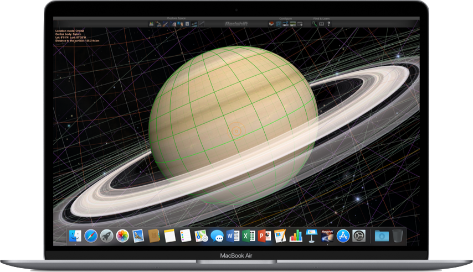Open Maps app from the Dock
Screen dimensions: 473x272
click(x=201, y=236)
